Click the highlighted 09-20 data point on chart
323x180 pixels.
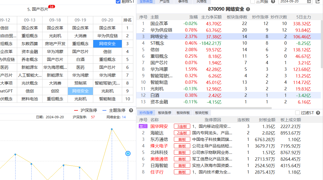[128, 153]
